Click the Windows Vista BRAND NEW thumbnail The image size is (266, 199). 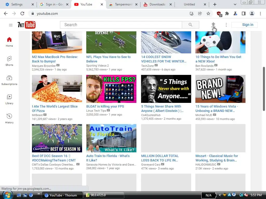coord(220,89)
